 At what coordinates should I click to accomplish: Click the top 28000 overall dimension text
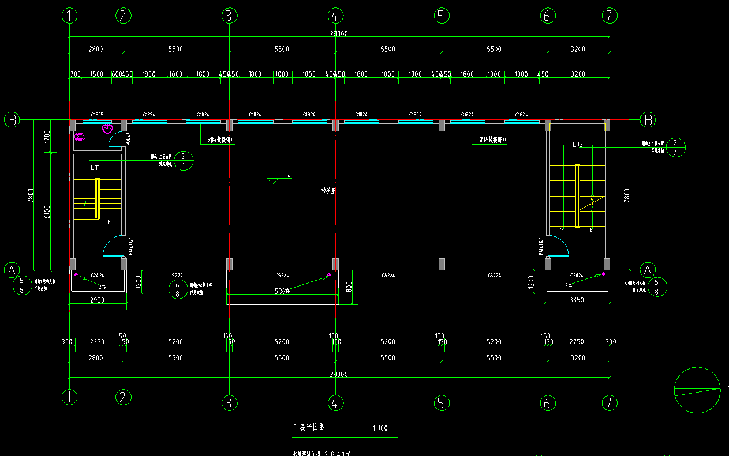pyautogui.click(x=339, y=33)
